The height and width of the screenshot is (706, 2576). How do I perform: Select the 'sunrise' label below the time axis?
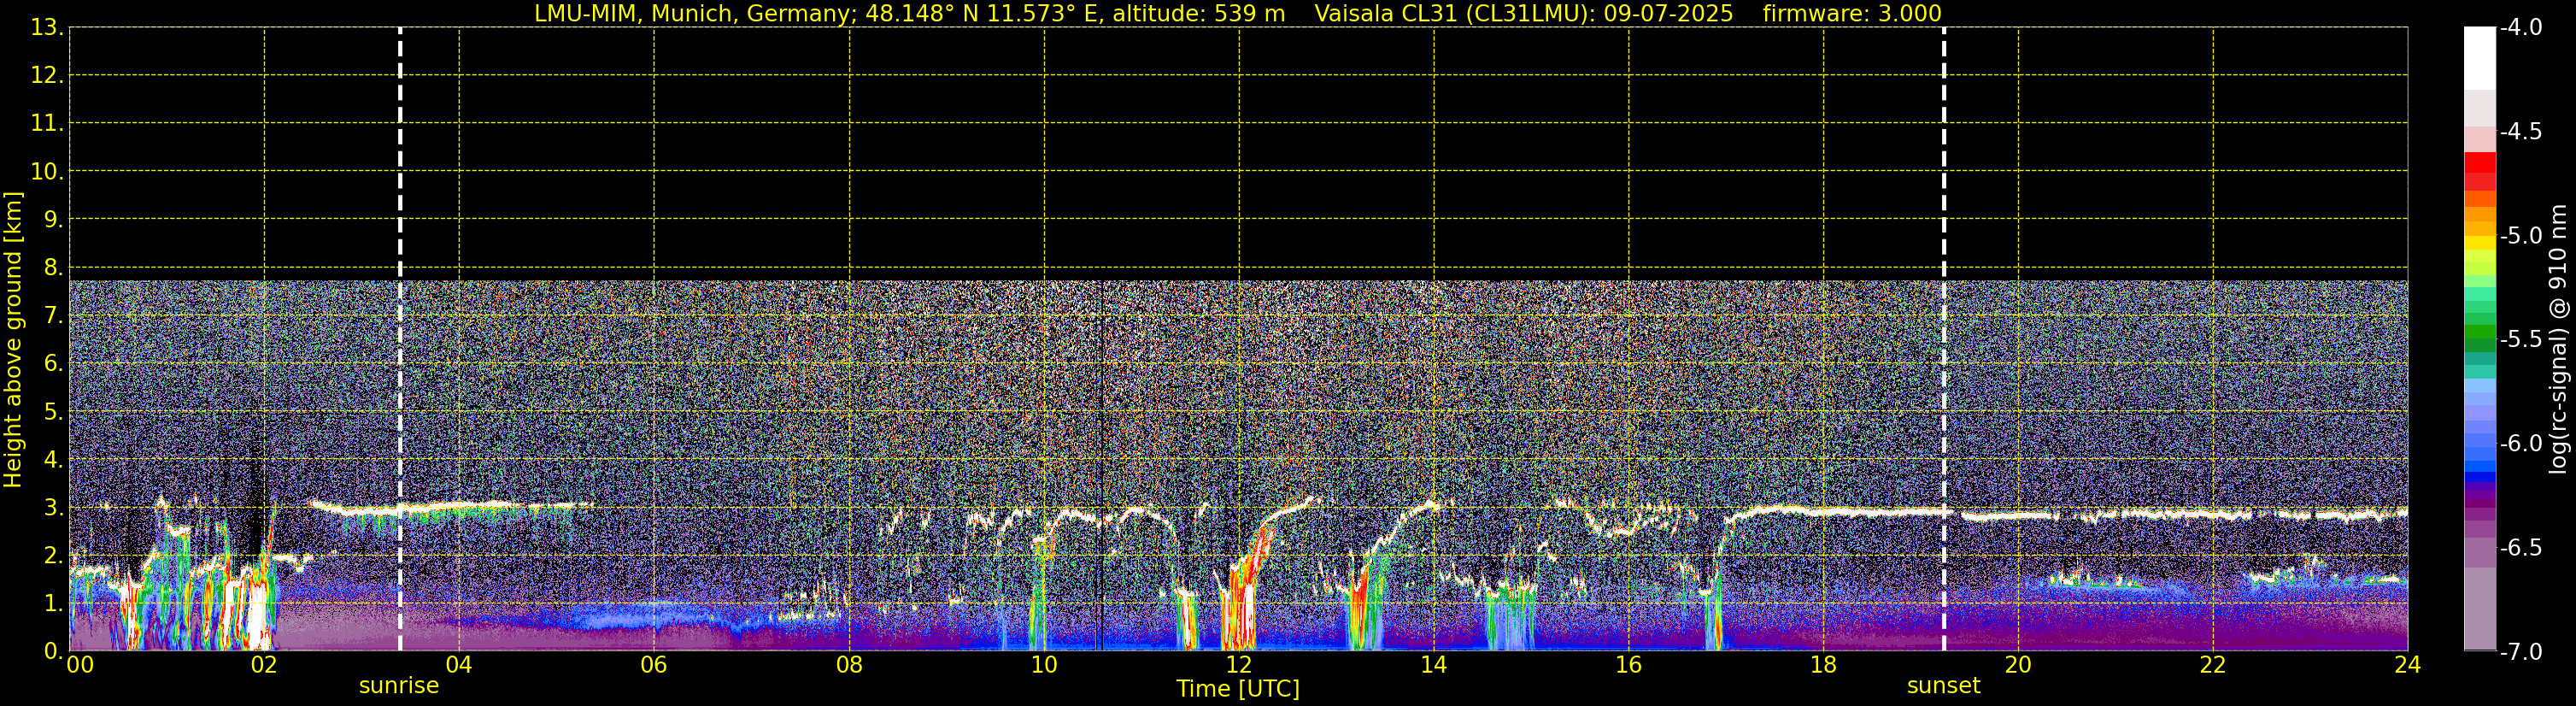pos(399,686)
